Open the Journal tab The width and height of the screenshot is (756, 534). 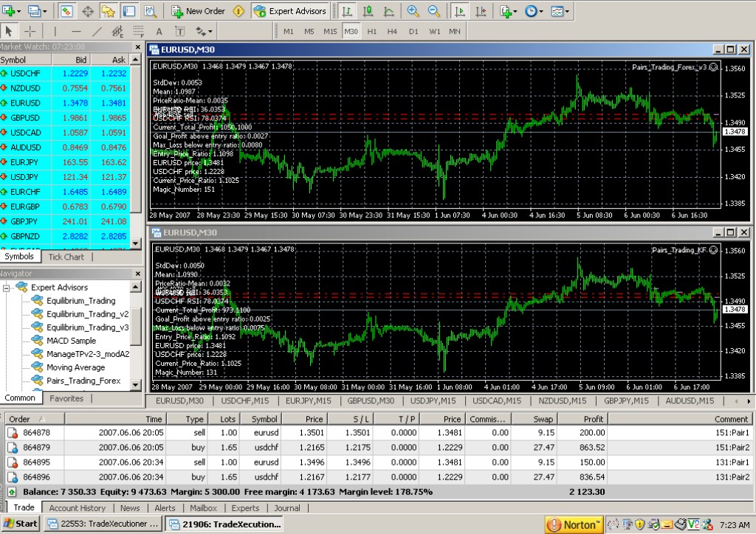pos(287,508)
